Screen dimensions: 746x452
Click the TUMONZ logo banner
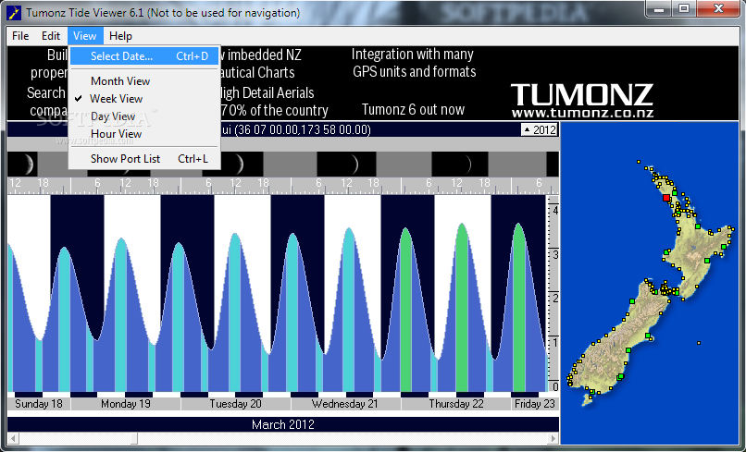[x=582, y=94]
